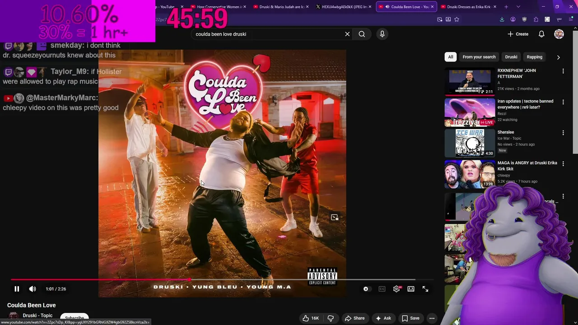Clear the search box with the X

347,34
